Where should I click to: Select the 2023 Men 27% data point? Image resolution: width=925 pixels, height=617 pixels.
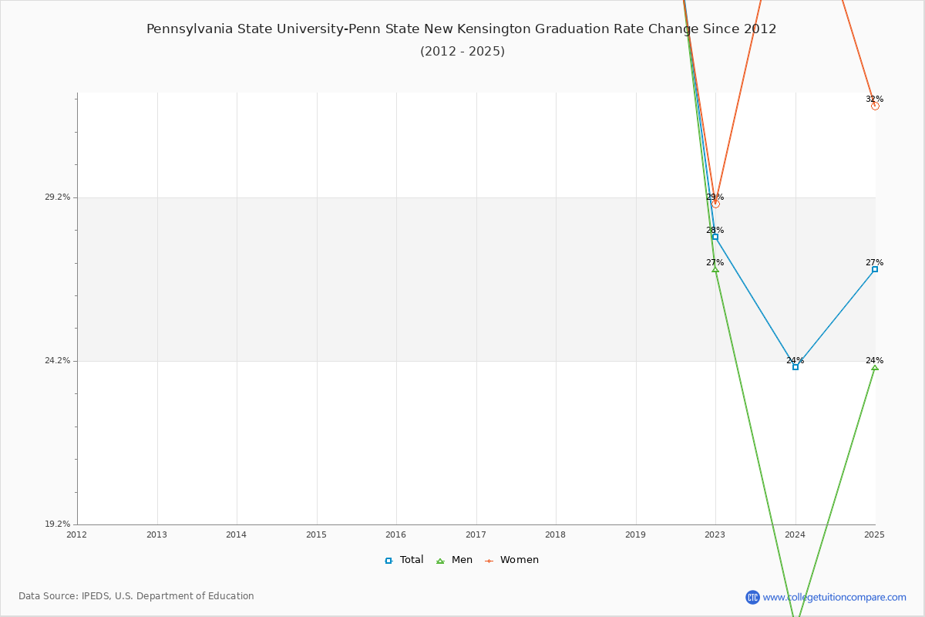pyautogui.click(x=715, y=269)
